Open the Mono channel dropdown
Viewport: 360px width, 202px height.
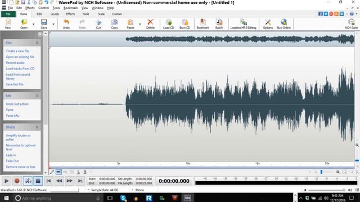[138, 190]
